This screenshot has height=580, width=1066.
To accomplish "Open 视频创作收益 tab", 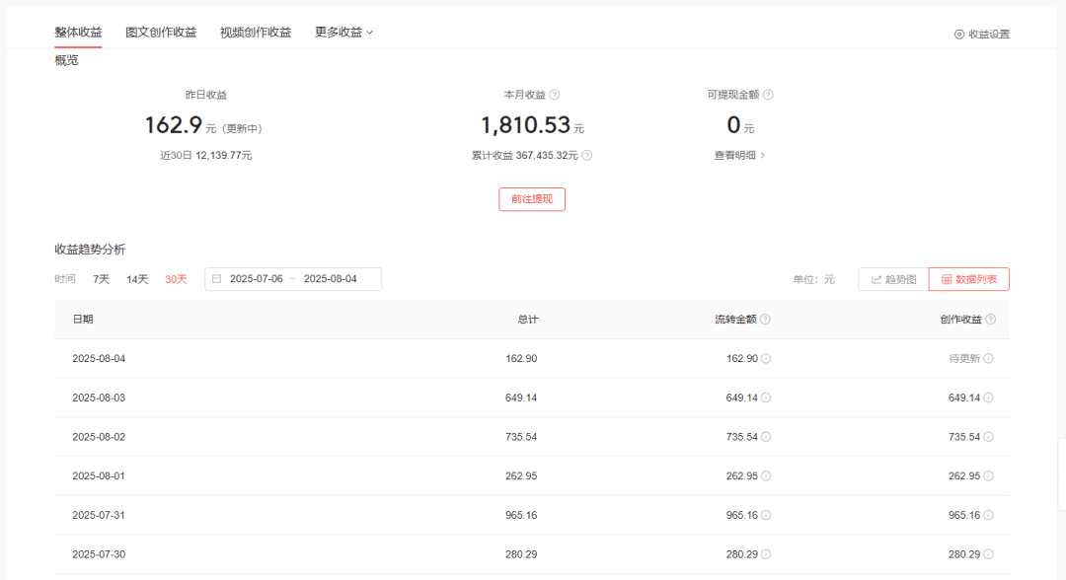I will tap(256, 32).
